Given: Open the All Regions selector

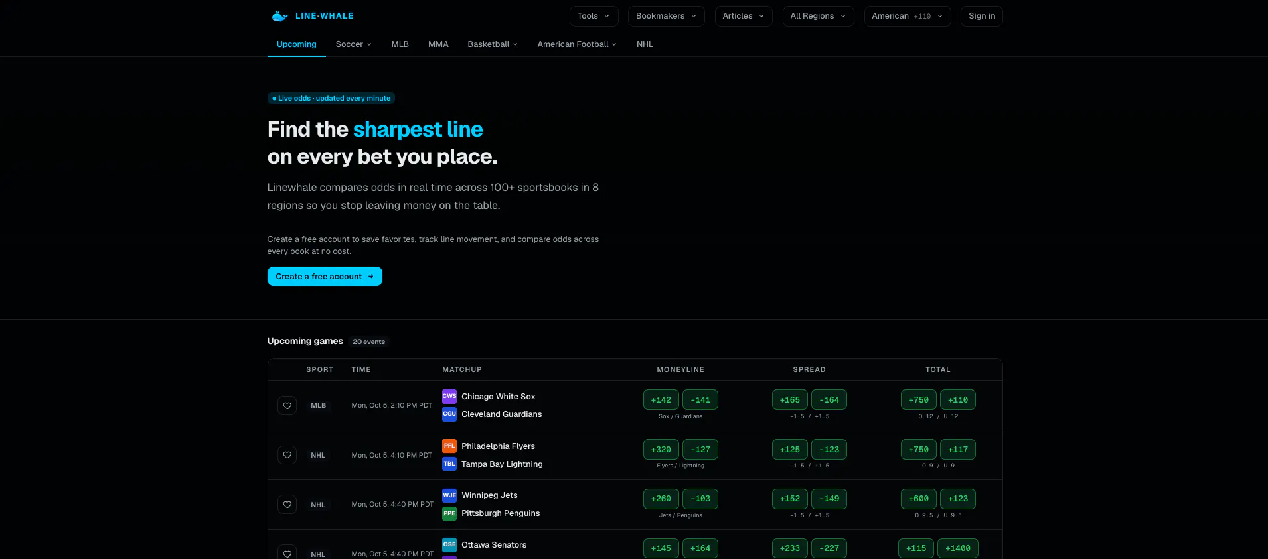Looking at the screenshot, I should (818, 16).
